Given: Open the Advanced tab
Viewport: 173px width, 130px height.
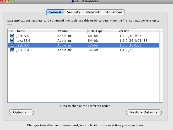Looking at the screenshot, I should (114, 12).
